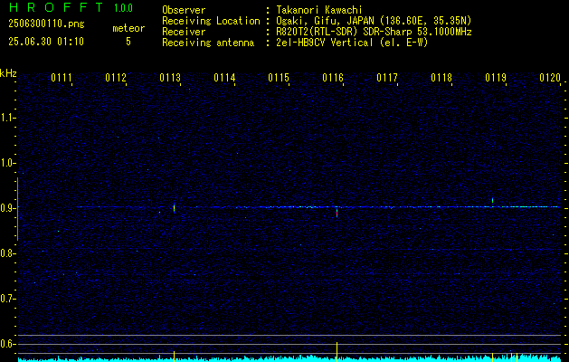Click the 0112 time label
The image size is (569, 362).
click(x=116, y=78)
